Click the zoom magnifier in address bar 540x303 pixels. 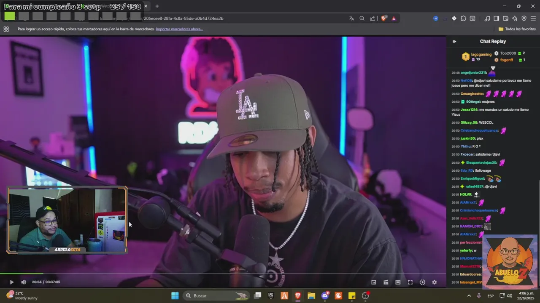[x=362, y=19]
